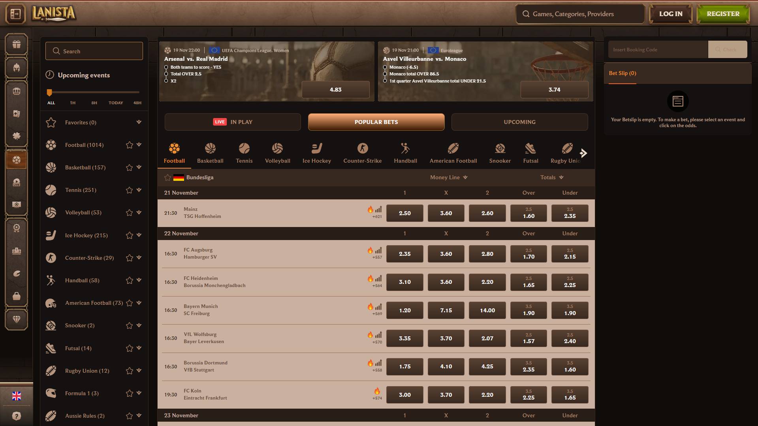Open the UK flag language selector

(x=16, y=396)
